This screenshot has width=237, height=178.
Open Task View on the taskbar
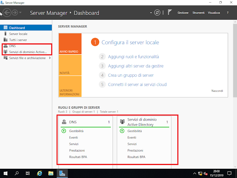(28, 173)
